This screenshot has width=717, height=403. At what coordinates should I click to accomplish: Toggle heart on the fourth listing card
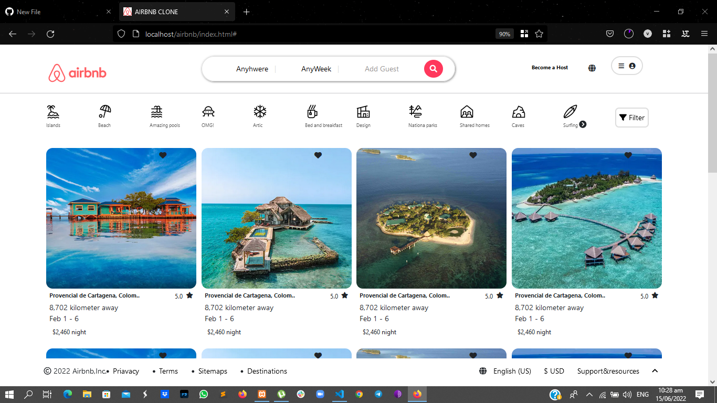click(628, 155)
